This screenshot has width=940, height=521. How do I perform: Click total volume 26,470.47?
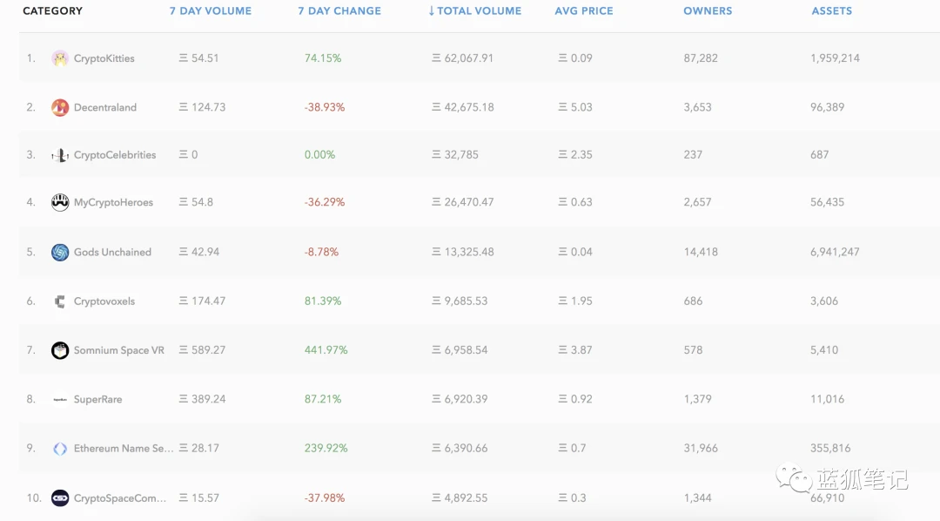point(463,202)
